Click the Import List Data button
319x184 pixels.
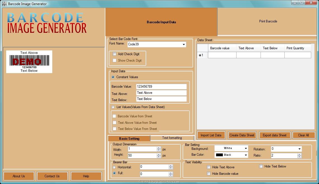click(x=211, y=135)
